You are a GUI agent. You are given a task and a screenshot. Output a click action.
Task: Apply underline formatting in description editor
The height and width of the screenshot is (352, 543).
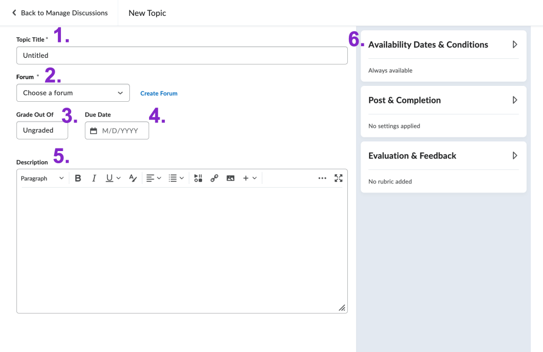(x=109, y=178)
